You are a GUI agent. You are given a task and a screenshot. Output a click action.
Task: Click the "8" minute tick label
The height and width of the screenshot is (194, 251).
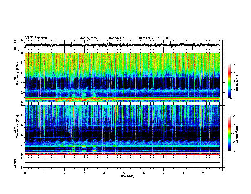pyautogui.click(x=183, y=173)
